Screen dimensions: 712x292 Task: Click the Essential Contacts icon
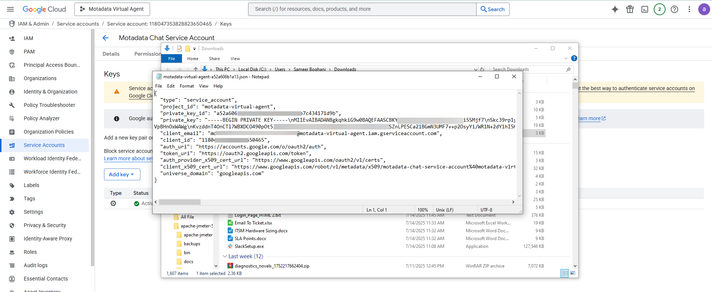[x=12, y=279]
